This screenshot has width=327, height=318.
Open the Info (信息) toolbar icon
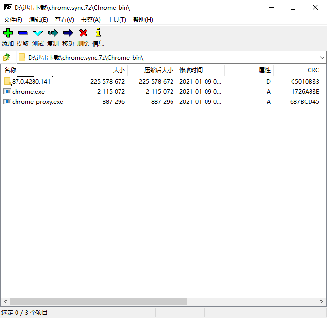[98, 33]
